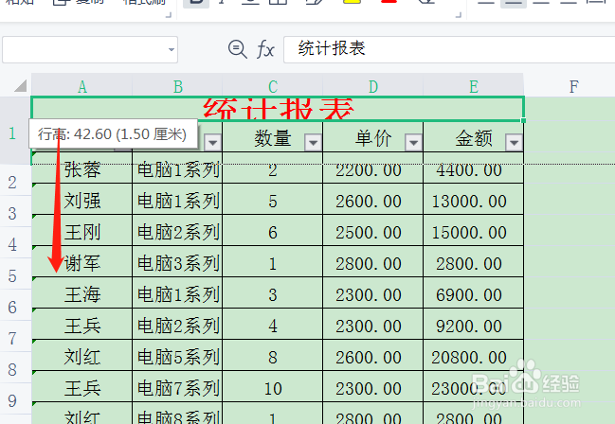Select quantity 3 in 王海 row
Viewport: 615px width, 424px height.
click(x=273, y=294)
